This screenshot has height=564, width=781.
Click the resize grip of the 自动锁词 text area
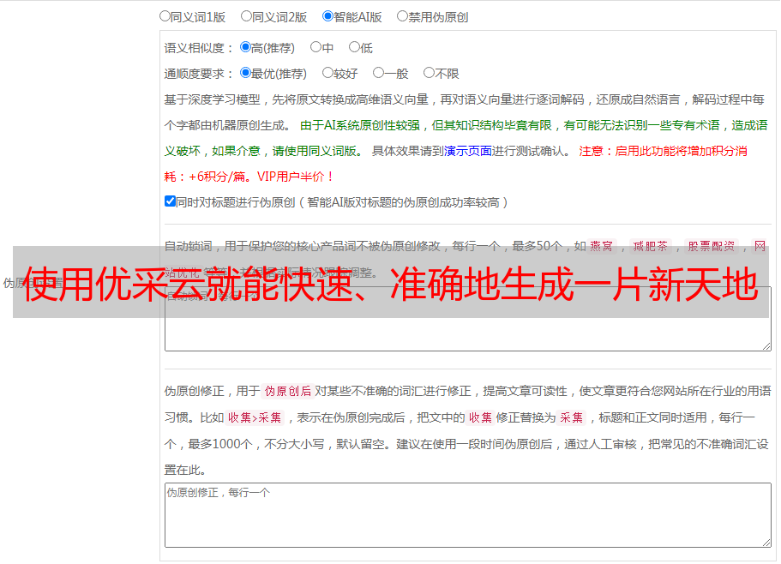pyautogui.click(x=766, y=346)
